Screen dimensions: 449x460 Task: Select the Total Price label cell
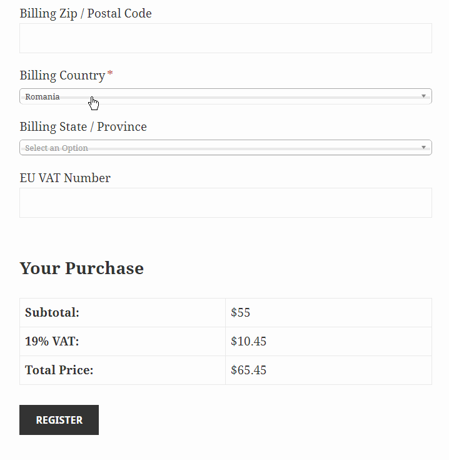pos(59,371)
